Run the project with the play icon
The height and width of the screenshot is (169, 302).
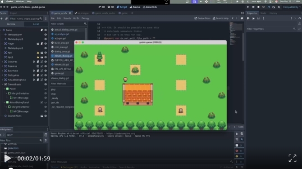(x=248, y=7)
